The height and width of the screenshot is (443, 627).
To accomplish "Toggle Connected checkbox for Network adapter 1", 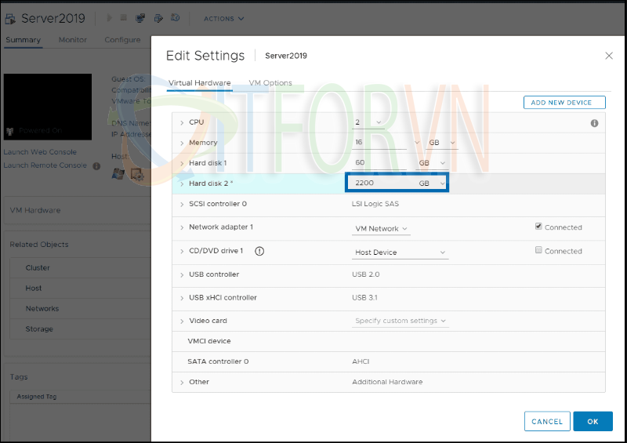I will click(538, 227).
